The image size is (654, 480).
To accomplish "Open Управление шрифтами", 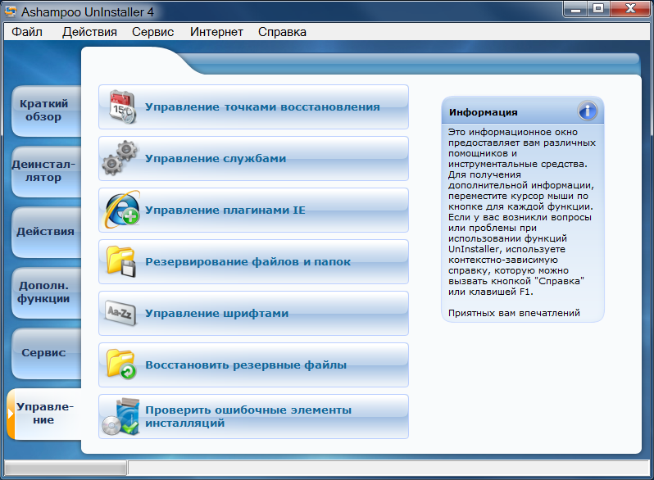I will coord(216,313).
